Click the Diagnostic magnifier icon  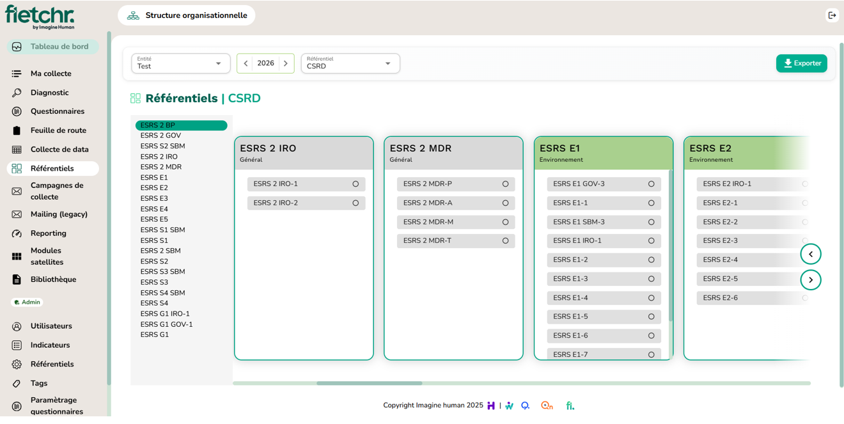tap(17, 93)
